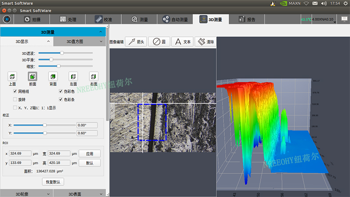Click the ROI 高 height field 420.18

click(59, 163)
